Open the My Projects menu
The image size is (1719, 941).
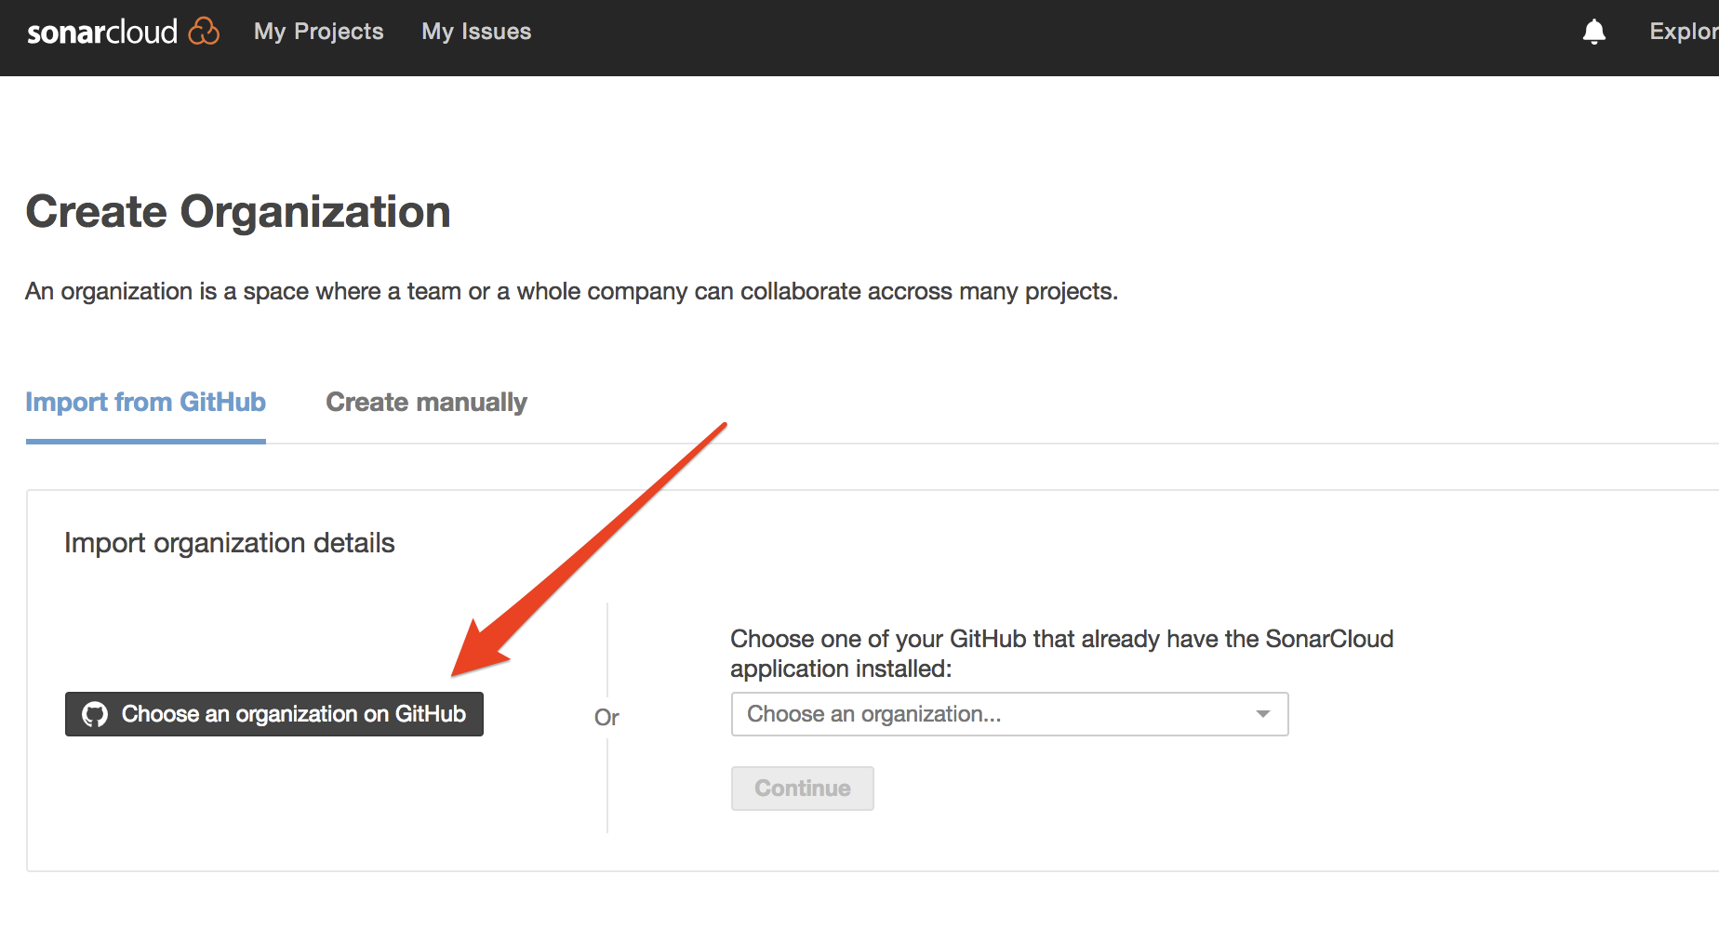318,32
